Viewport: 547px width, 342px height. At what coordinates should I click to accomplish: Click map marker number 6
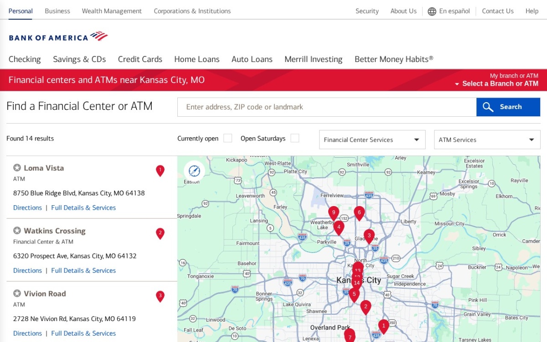coord(359,213)
